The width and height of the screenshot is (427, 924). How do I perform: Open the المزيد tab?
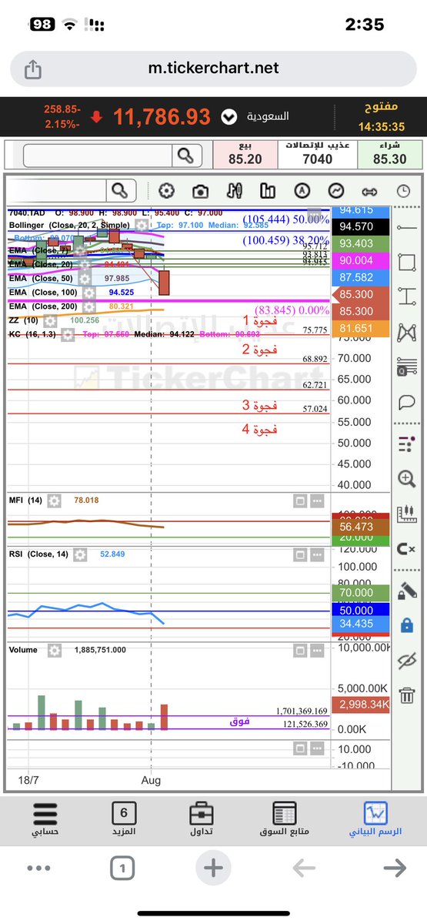(124, 819)
